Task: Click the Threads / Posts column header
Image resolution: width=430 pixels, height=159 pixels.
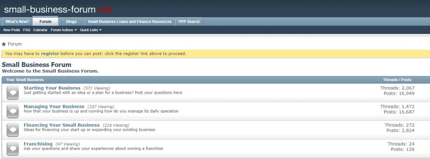Action: coord(397,80)
